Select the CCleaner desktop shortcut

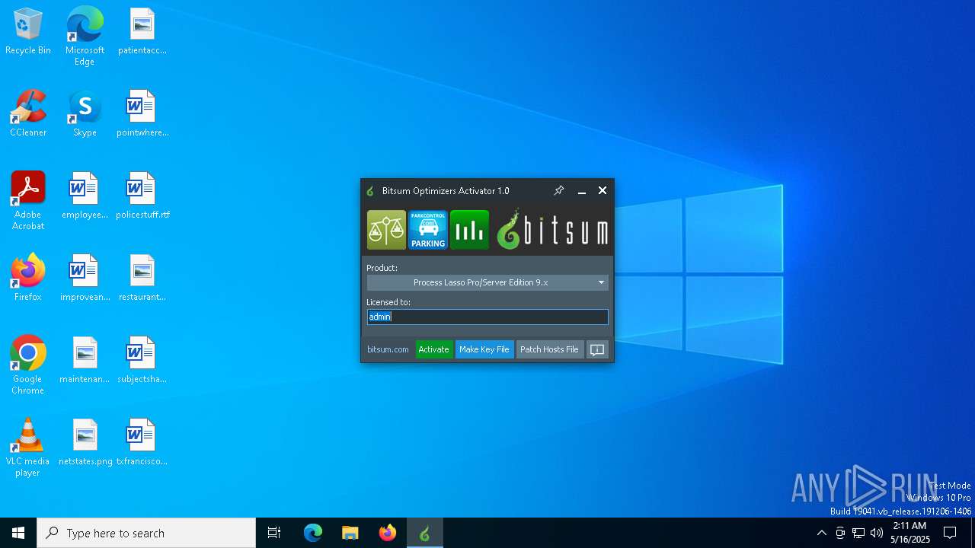28,114
